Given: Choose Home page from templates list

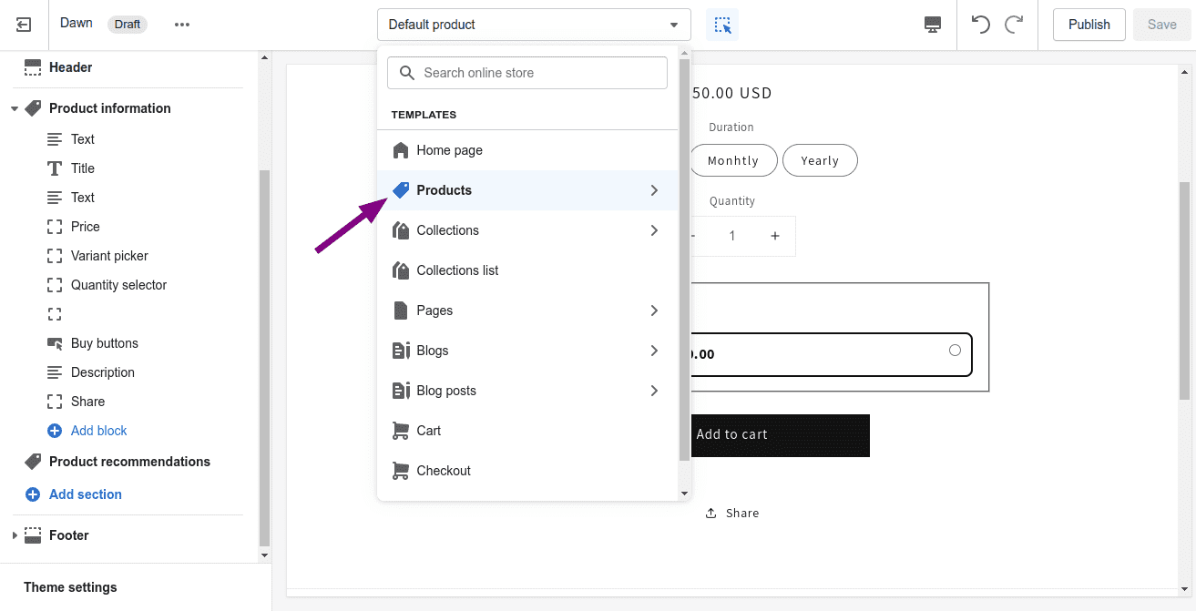Looking at the screenshot, I should click(x=449, y=150).
